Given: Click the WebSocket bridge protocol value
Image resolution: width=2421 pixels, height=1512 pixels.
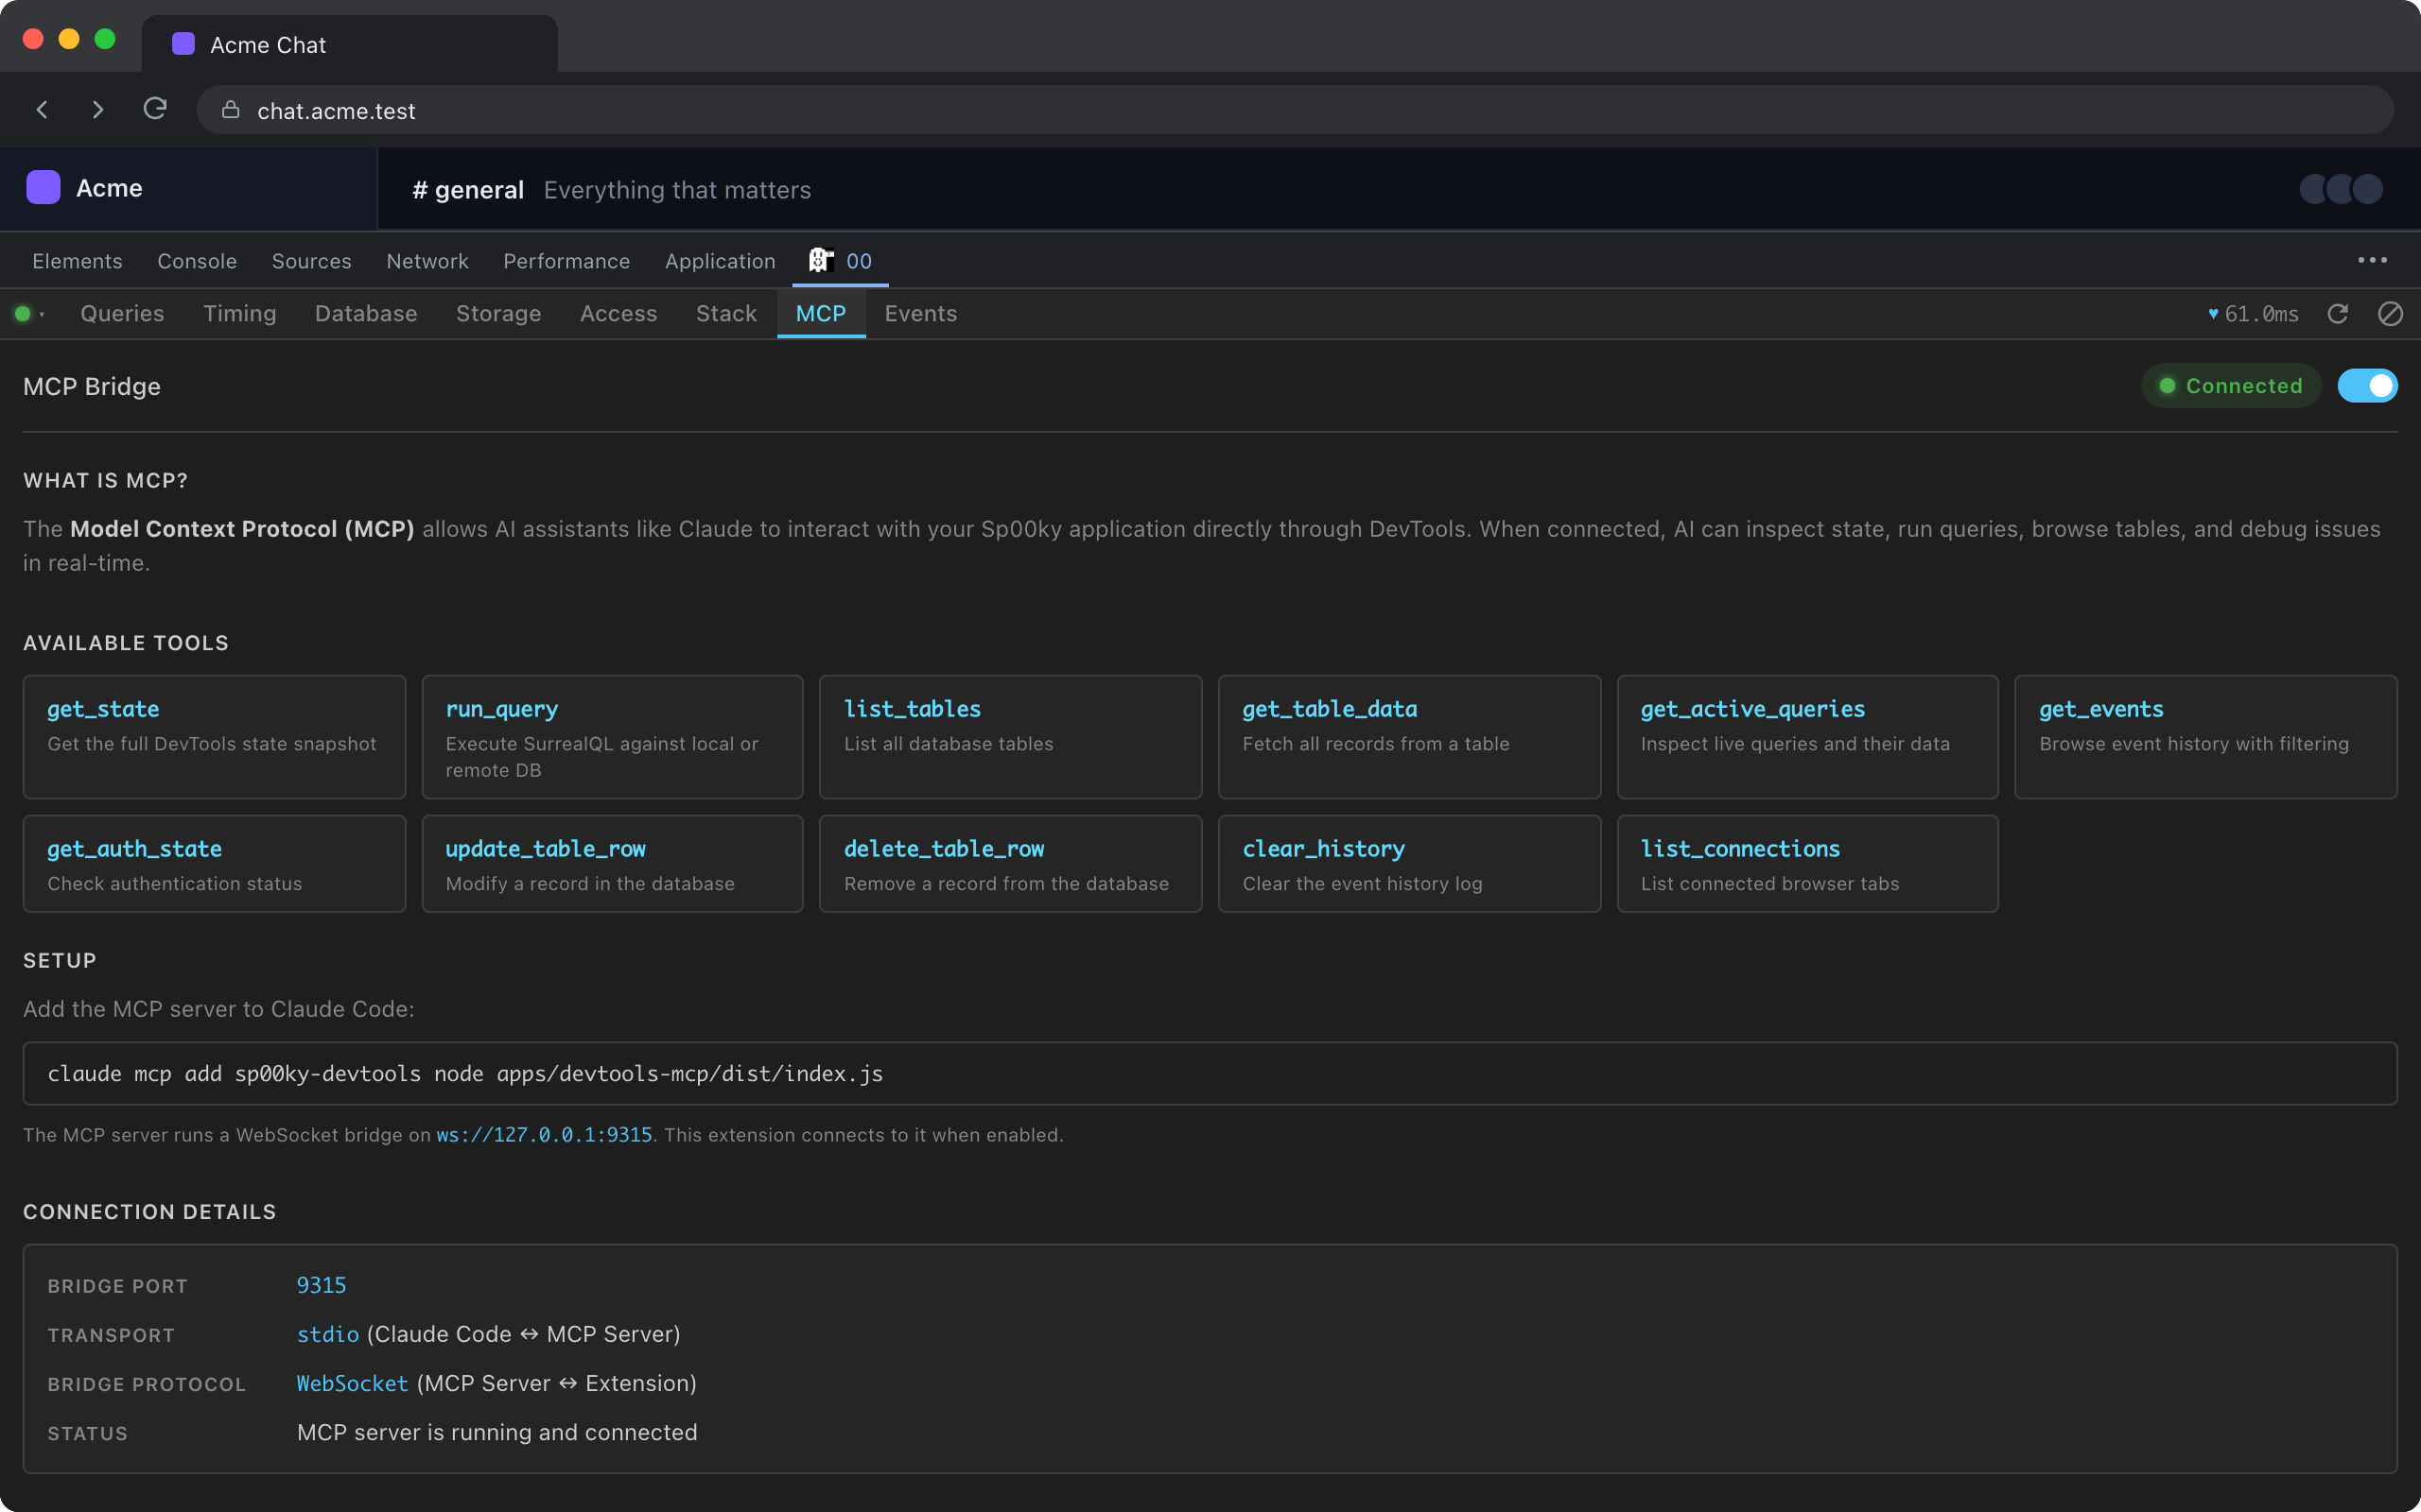Looking at the screenshot, I should 352,1384.
